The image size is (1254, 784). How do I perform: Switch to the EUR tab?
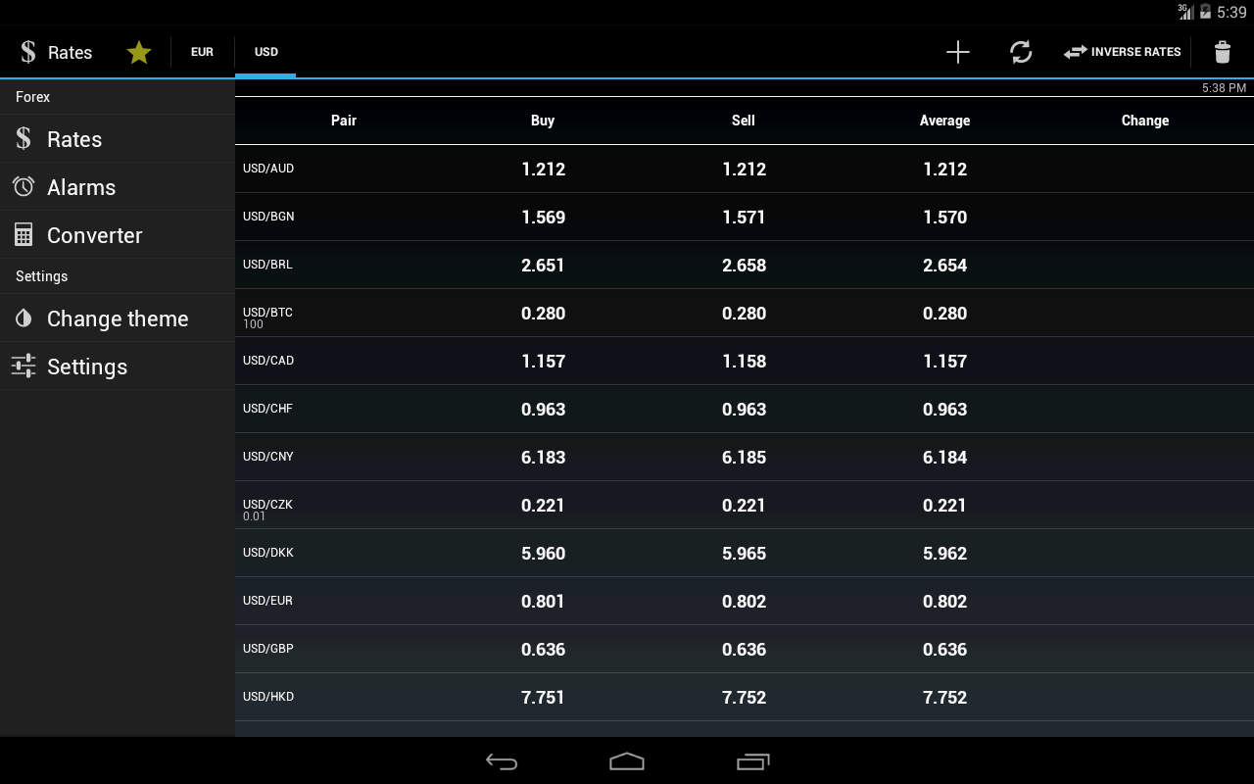(202, 52)
